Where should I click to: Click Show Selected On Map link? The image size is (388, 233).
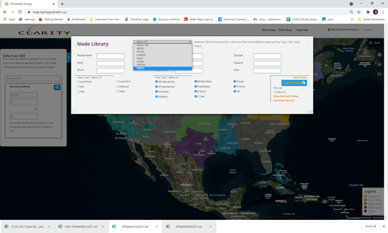point(286,96)
